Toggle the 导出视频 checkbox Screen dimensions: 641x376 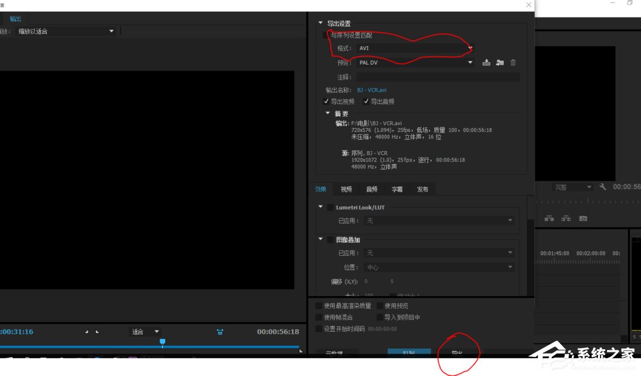pyautogui.click(x=326, y=101)
